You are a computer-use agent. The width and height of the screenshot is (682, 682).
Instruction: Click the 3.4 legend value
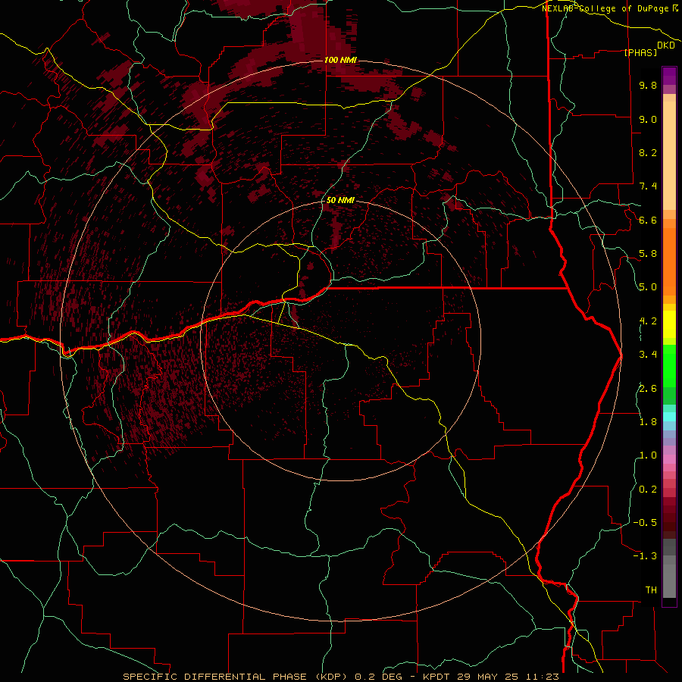coord(648,355)
